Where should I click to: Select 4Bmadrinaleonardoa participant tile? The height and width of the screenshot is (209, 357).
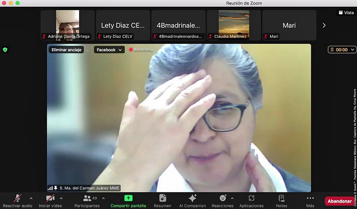pyautogui.click(x=178, y=25)
